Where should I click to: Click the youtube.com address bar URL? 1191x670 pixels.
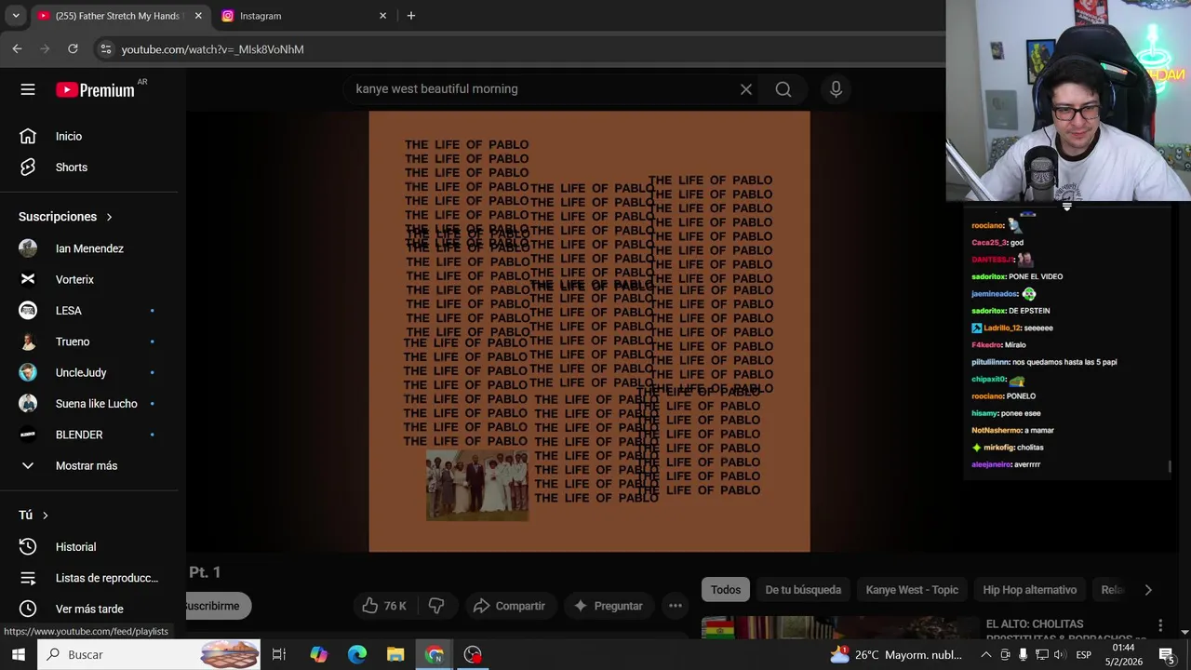(212, 49)
